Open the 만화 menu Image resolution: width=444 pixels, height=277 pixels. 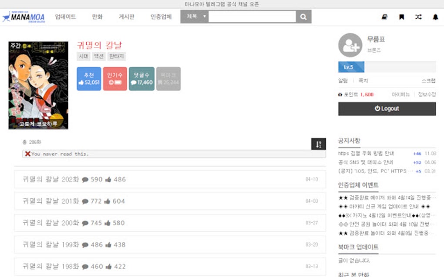97,16
